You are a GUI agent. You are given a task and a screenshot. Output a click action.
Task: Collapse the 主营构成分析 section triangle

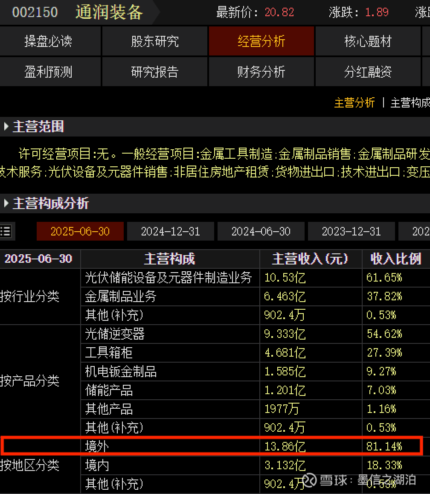tap(6, 203)
